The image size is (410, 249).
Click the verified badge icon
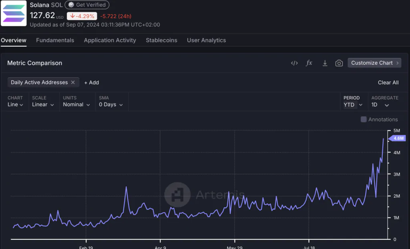pos(71,5)
